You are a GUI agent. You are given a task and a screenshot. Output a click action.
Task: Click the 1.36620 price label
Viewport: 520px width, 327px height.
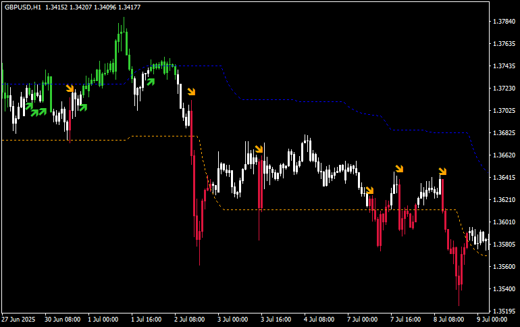(504, 155)
